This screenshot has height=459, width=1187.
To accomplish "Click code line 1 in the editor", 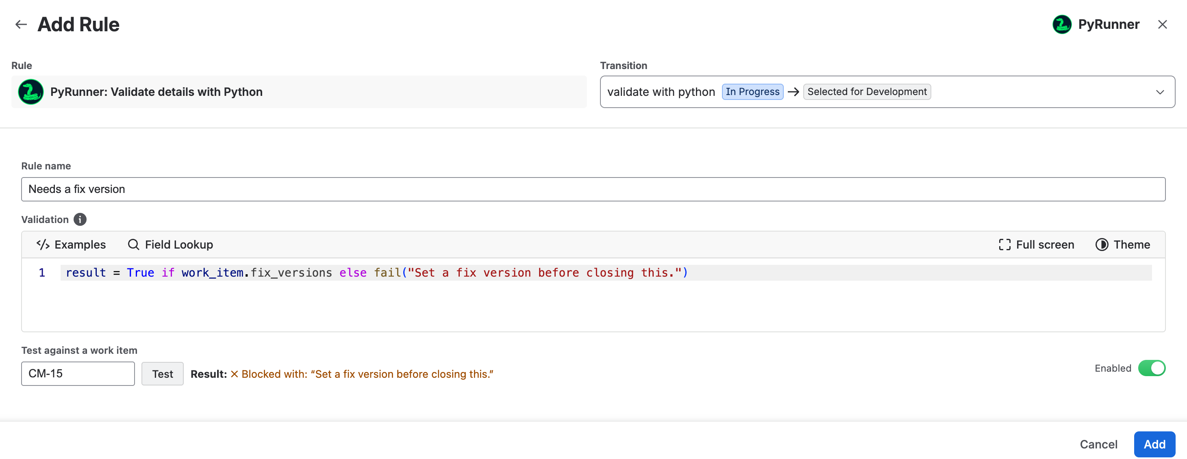I will [605, 273].
